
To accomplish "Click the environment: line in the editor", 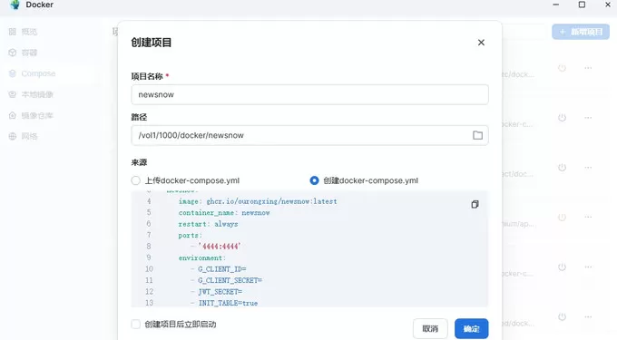I will tap(201, 257).
